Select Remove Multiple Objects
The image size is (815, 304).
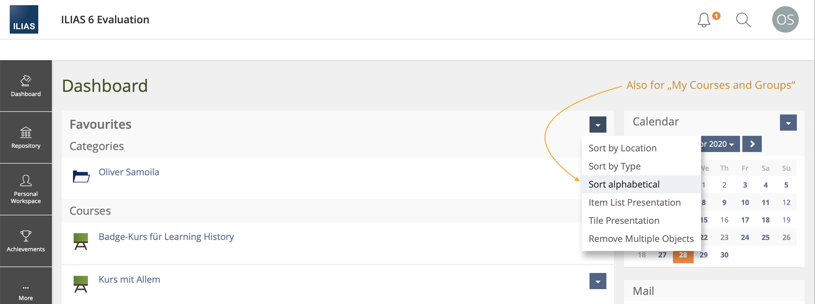pos(641,239)
